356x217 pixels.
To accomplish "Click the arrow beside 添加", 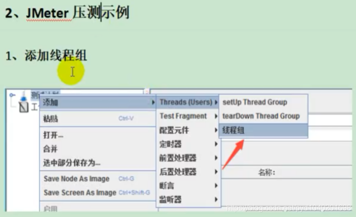I will 153,102.
